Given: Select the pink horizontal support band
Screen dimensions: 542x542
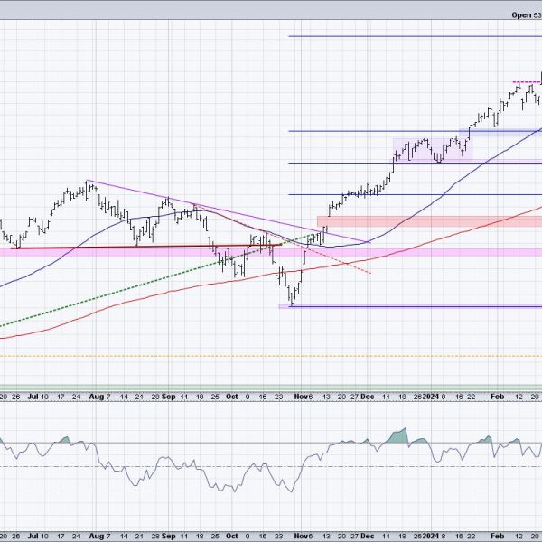Looking at the screenshot, I should 271,252.
